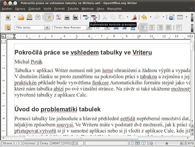Select the Format Paintbrush icon
This screenshot has height=147, width=195.
click(x=134, y=17)
